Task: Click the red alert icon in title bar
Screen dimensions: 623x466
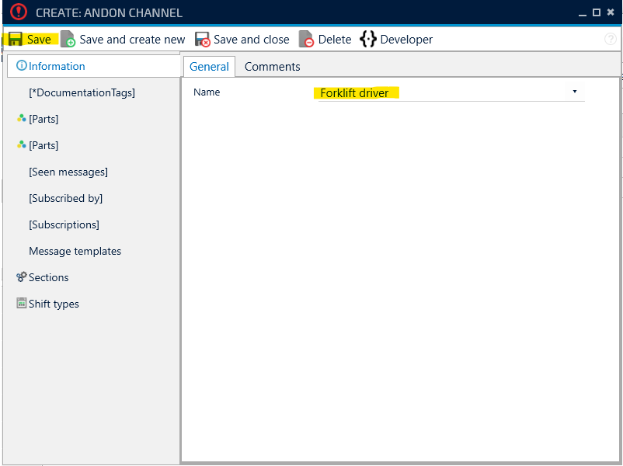Action: [19, 12]
